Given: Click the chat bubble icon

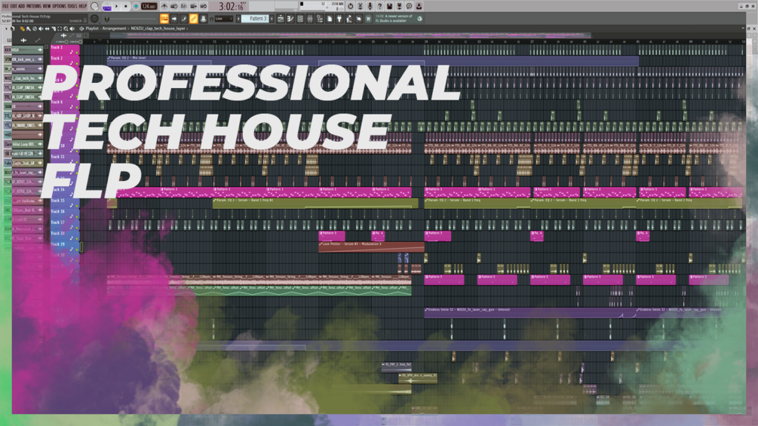Looking at the screenshot, I should (x=409, y=6).
